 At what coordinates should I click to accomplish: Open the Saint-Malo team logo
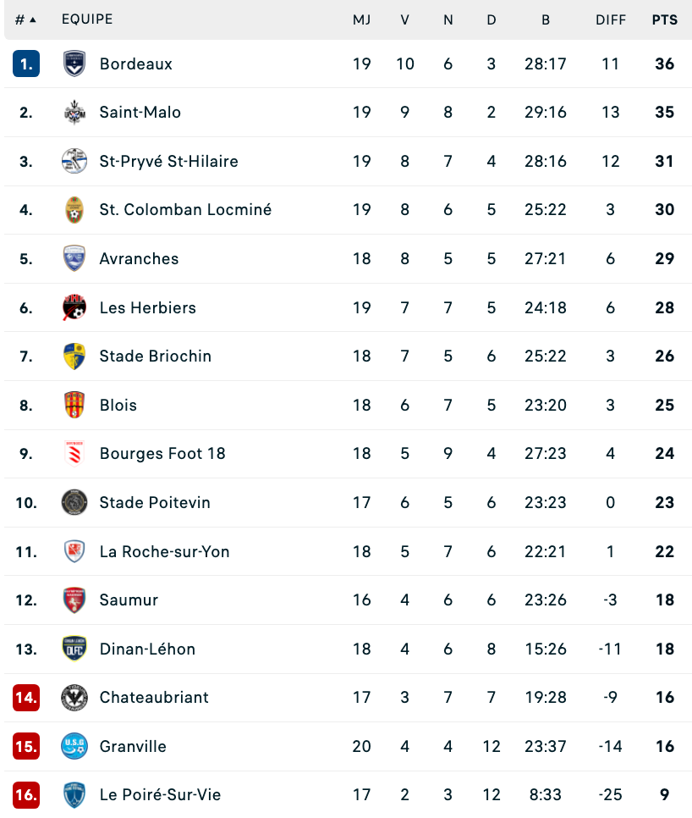tap(74, 112)
